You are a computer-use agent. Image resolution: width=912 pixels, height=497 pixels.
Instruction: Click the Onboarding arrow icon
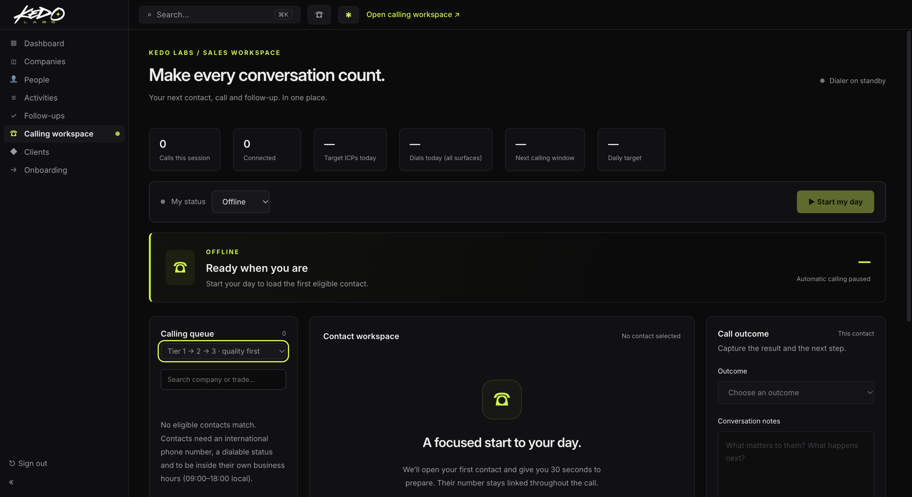14,170
